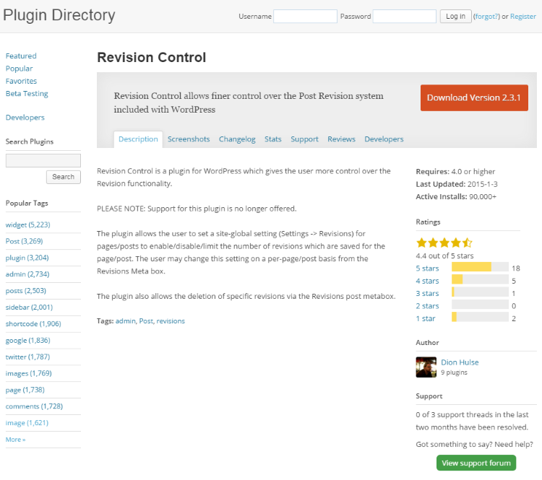Open the revisions tag link
This screenshot has height=480, width=542.
[171, 321]
